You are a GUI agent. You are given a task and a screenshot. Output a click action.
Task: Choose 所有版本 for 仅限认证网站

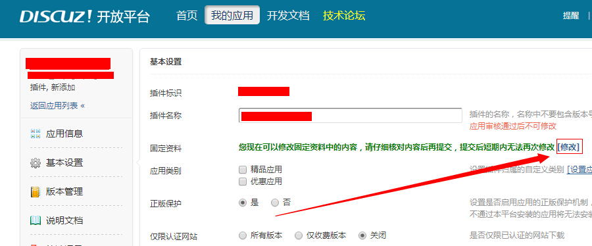tap(243, 236)
